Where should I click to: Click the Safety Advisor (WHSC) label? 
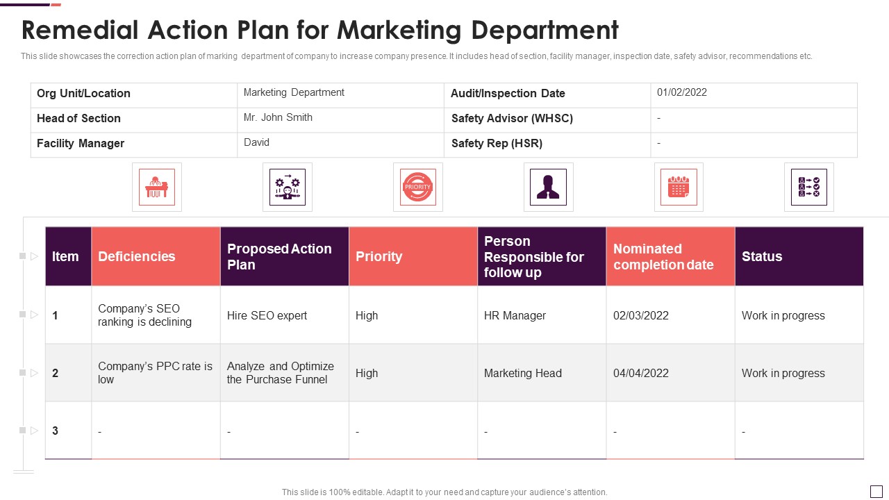512,118
